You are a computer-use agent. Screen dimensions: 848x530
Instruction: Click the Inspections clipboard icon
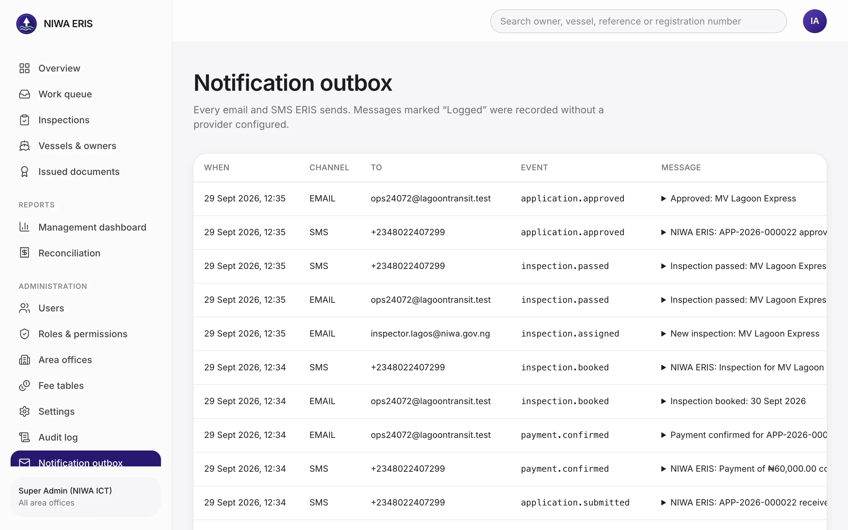[x=25, y=120]
